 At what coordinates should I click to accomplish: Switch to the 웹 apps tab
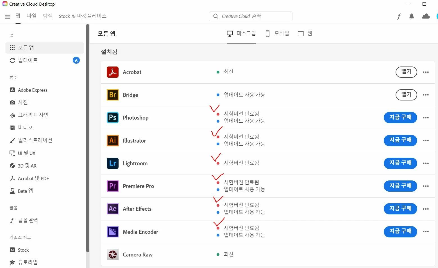pyautogui.click(x=305, y=34)
